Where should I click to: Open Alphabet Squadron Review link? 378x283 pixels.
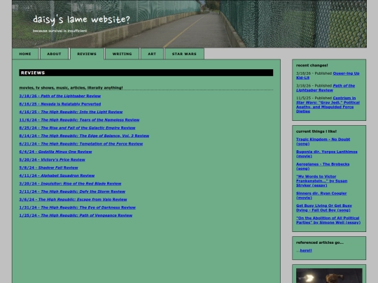tap(57, 175)
